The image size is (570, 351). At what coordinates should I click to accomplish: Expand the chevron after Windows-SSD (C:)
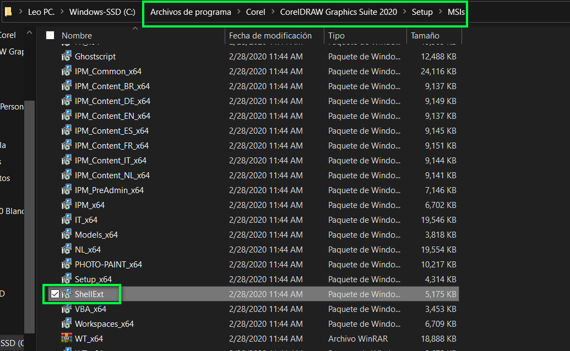(x=143, y=12)
